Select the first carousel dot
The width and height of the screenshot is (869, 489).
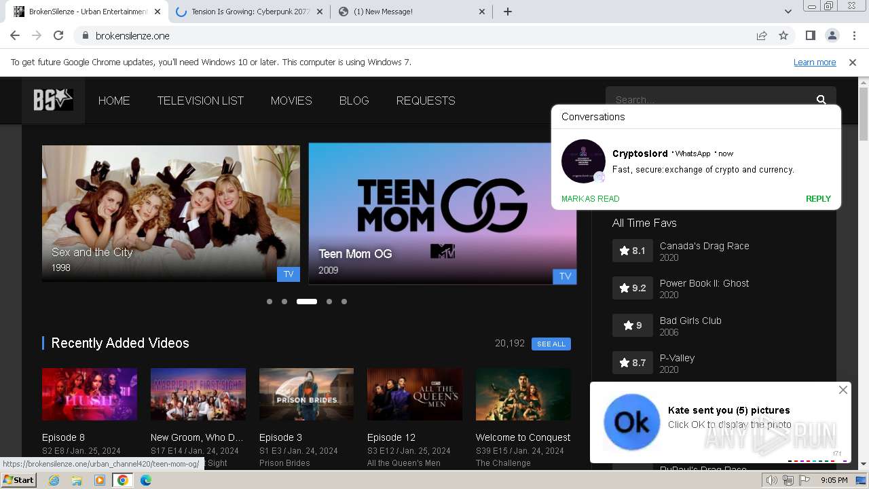[270, 302]
